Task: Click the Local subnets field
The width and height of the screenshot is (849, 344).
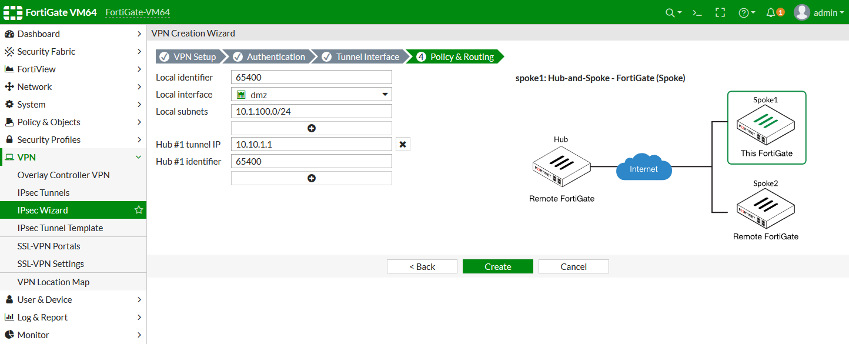Action: click(312, 112)
